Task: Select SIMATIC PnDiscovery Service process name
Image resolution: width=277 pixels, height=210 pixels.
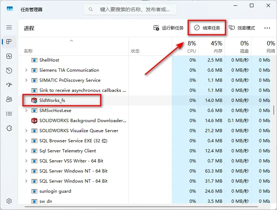Action: pos(70,80)
